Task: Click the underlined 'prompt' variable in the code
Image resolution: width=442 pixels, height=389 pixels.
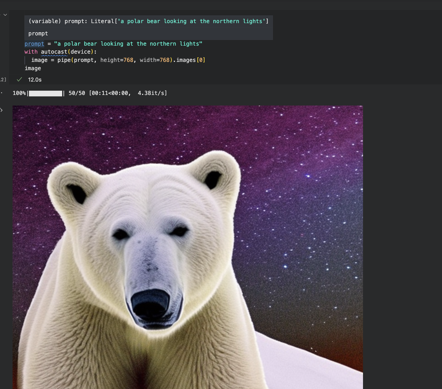Action: [34, 44]
